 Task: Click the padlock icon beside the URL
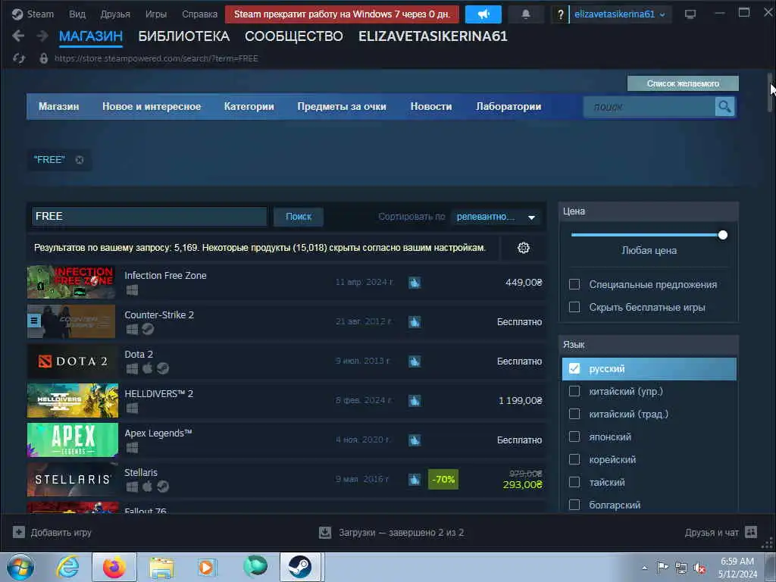43,58
